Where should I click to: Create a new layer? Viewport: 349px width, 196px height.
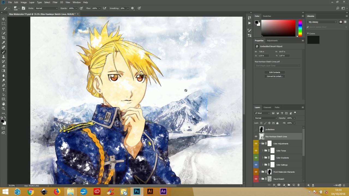[x=294, y=185]
